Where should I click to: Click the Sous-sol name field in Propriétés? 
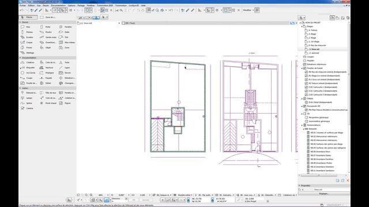click(x=332, y=189)
